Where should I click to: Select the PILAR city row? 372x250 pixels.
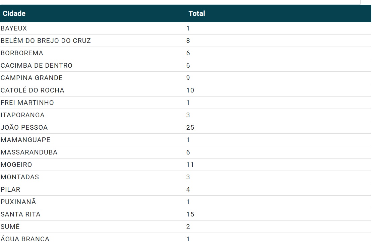10,190
